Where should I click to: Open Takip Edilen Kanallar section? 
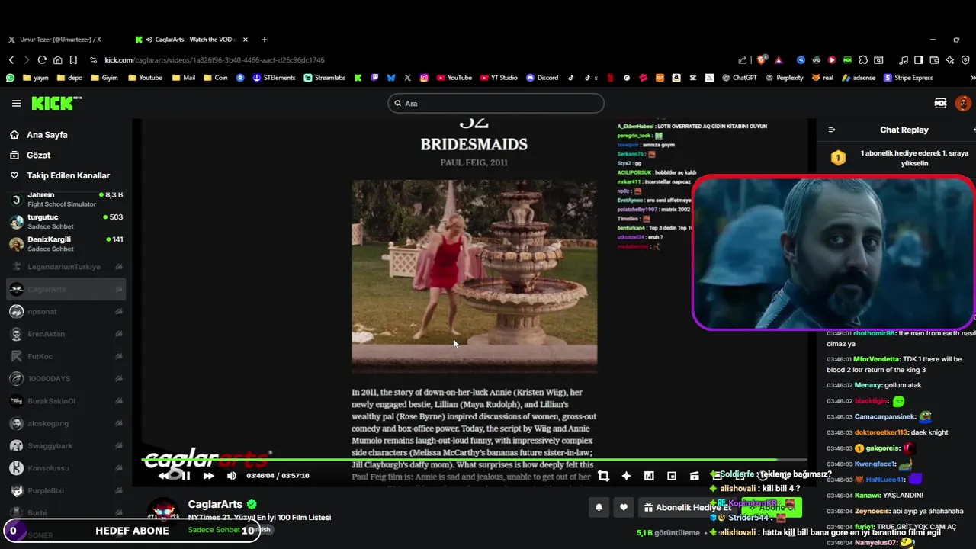[x=69, y=175]
